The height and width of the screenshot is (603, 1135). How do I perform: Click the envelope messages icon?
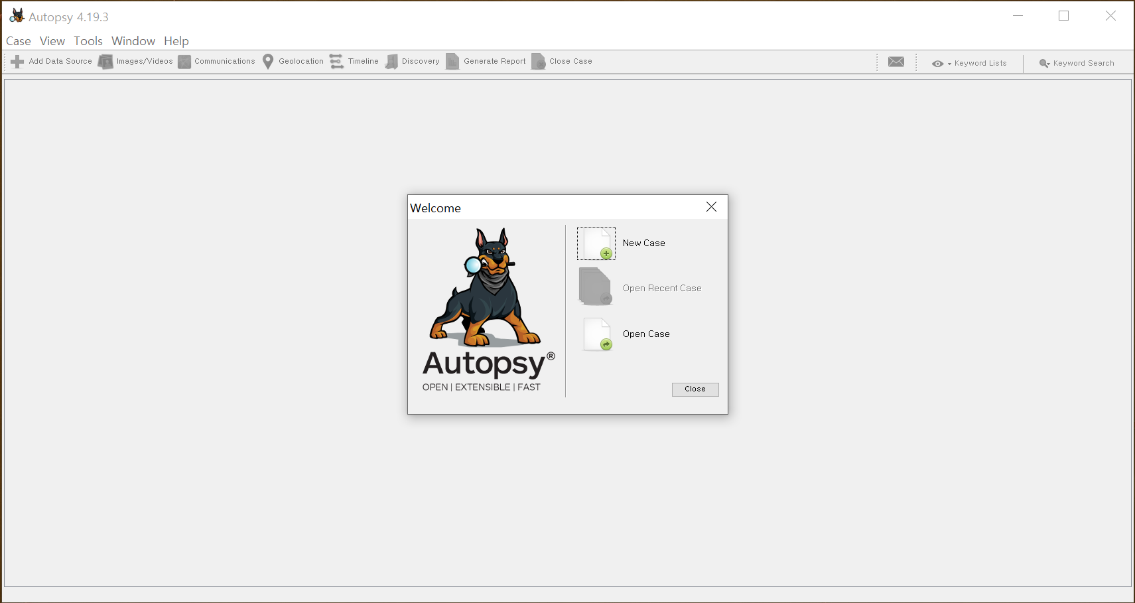[x=896, y=62]
